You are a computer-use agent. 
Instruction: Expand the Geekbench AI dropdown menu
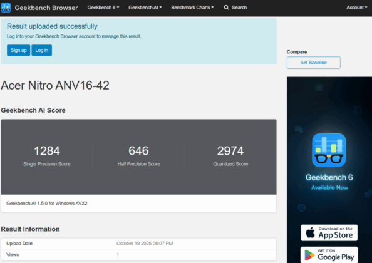tap(145, 8)
